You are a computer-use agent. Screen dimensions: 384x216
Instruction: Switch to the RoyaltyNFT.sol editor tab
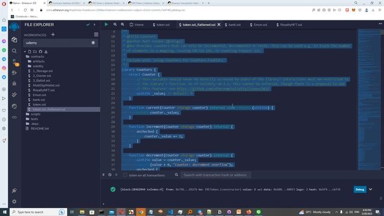tap(289, 25)
